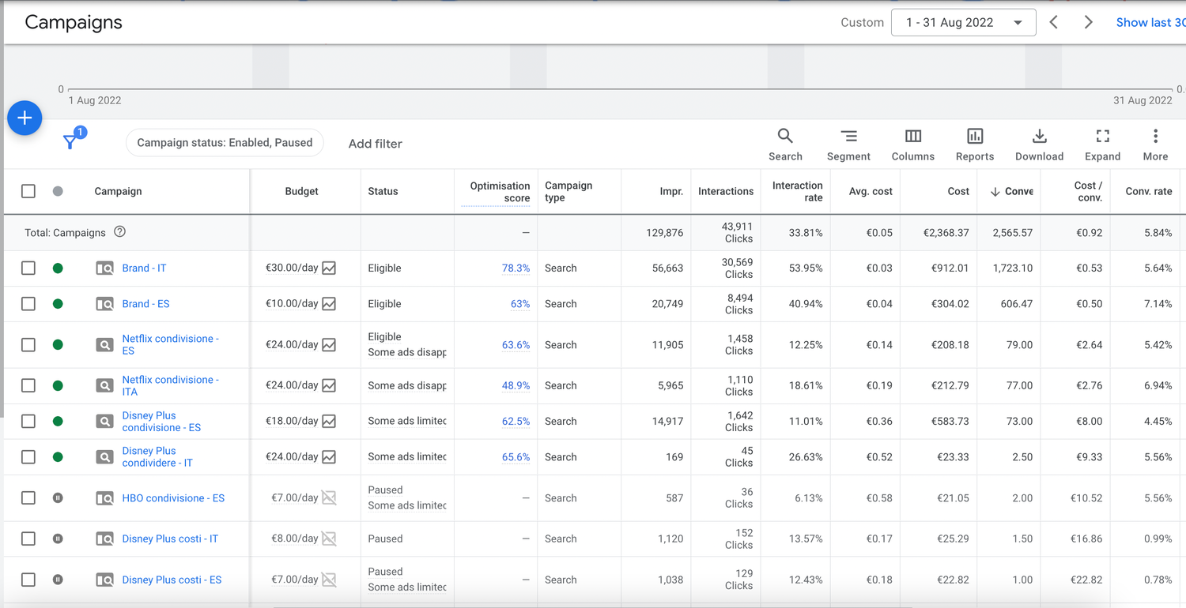This screenshot has height=608, width=1186.
Task: Click the blue plus new campaign button
Action: click(25, 118)
